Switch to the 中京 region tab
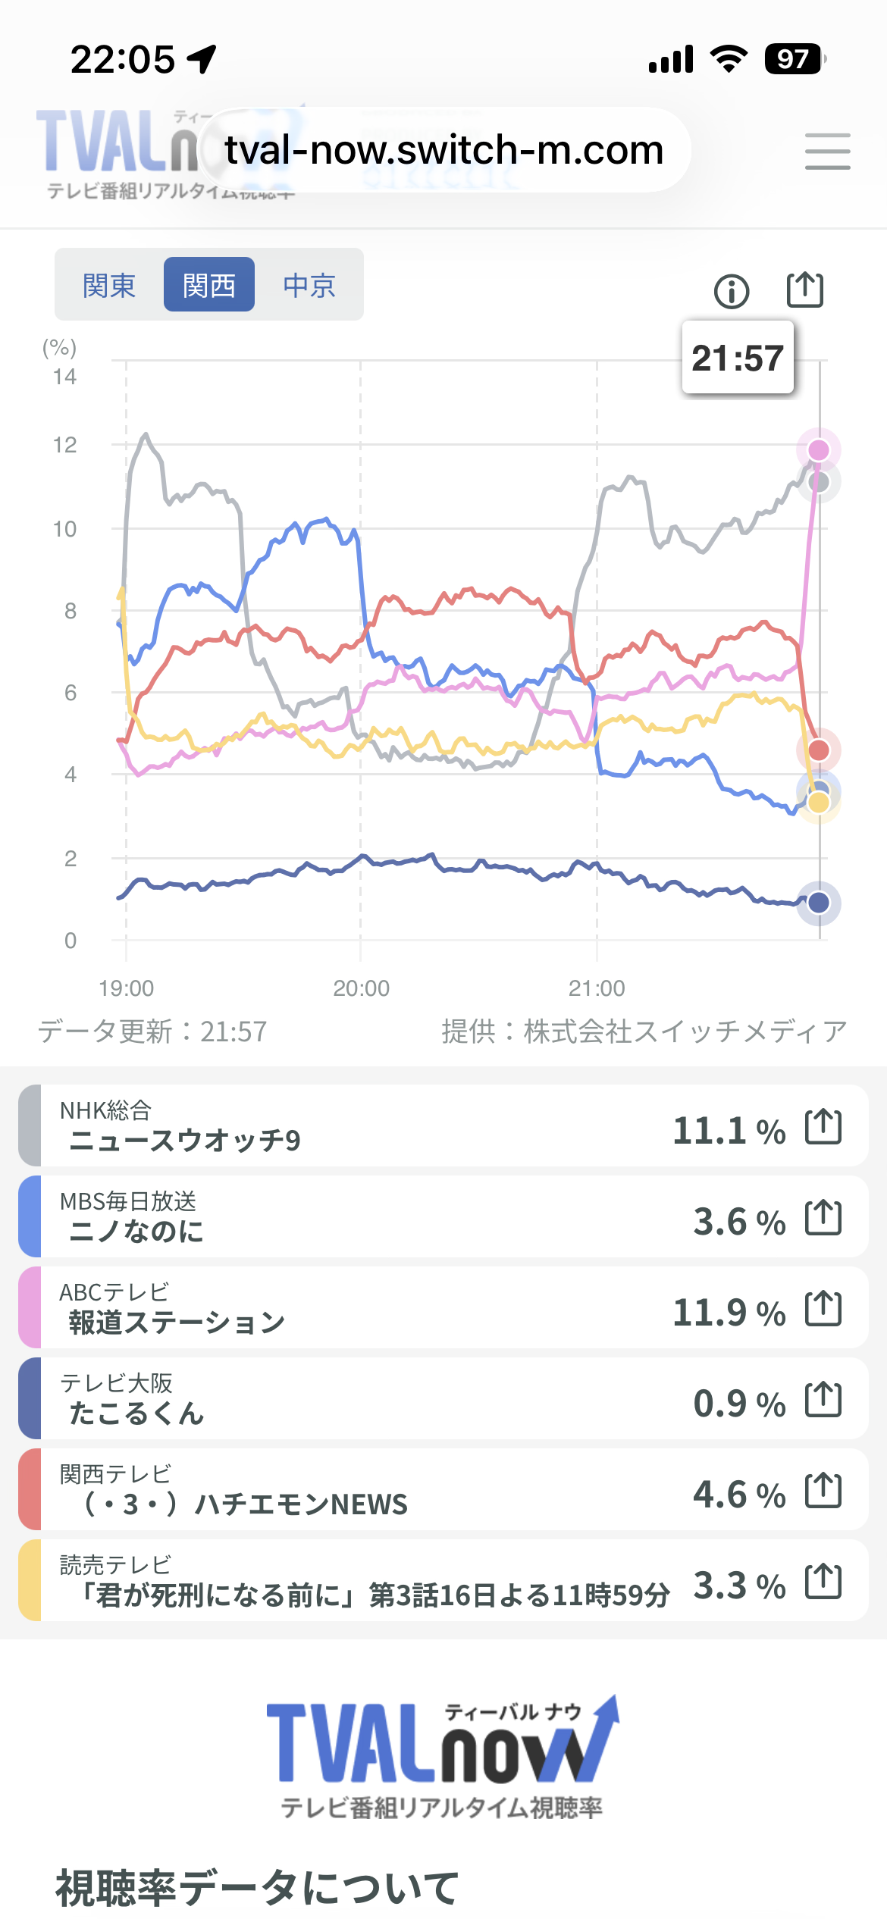The image size is (887, 1919). point(309,286)
